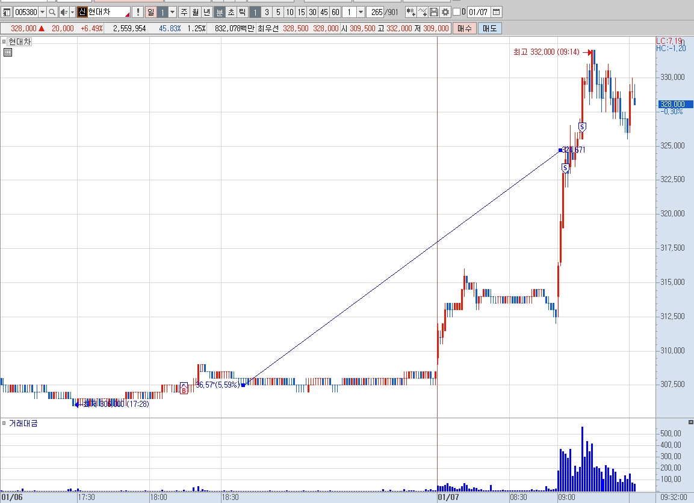Click the HC:-1.20 label at top right

671,48
